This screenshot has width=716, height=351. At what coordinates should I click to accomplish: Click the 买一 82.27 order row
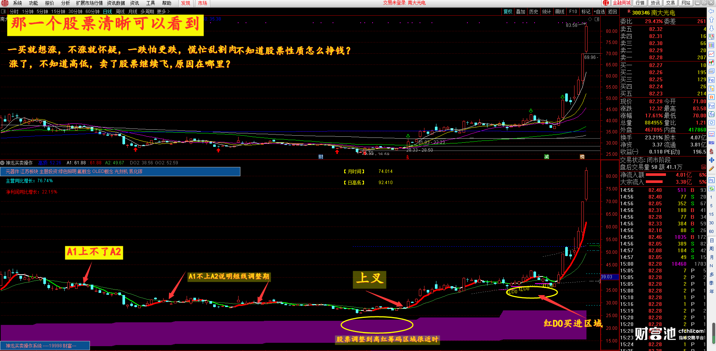(663, 65)
